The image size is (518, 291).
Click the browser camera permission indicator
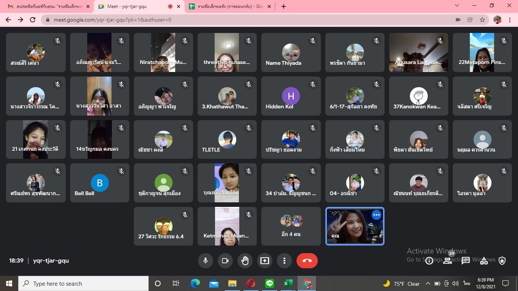point(458,20)
